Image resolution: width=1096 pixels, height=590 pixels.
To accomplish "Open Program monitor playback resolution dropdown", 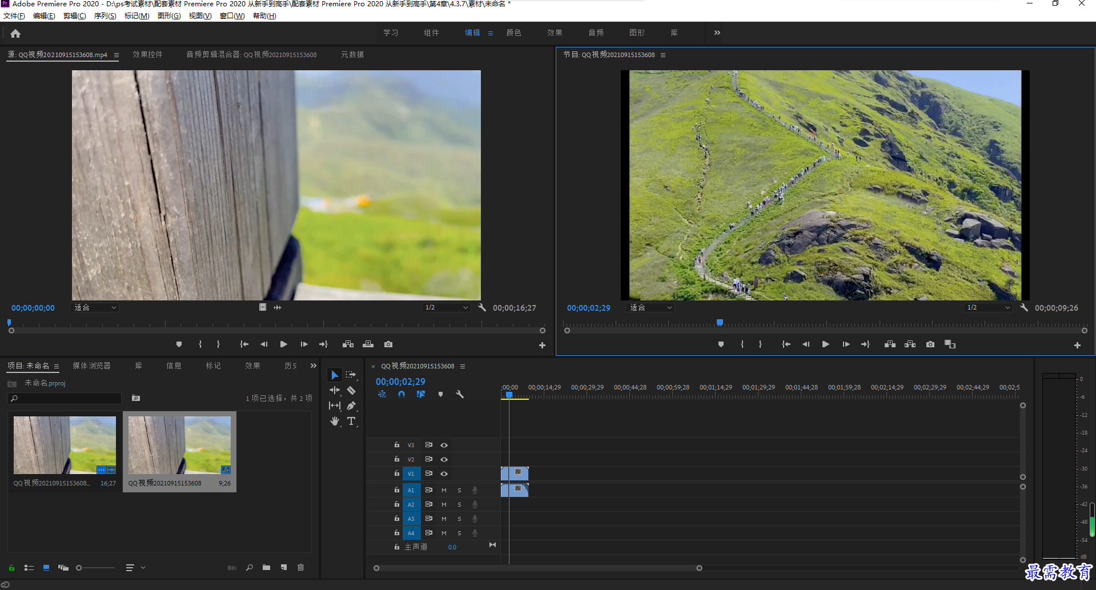I will pos(988,307).
